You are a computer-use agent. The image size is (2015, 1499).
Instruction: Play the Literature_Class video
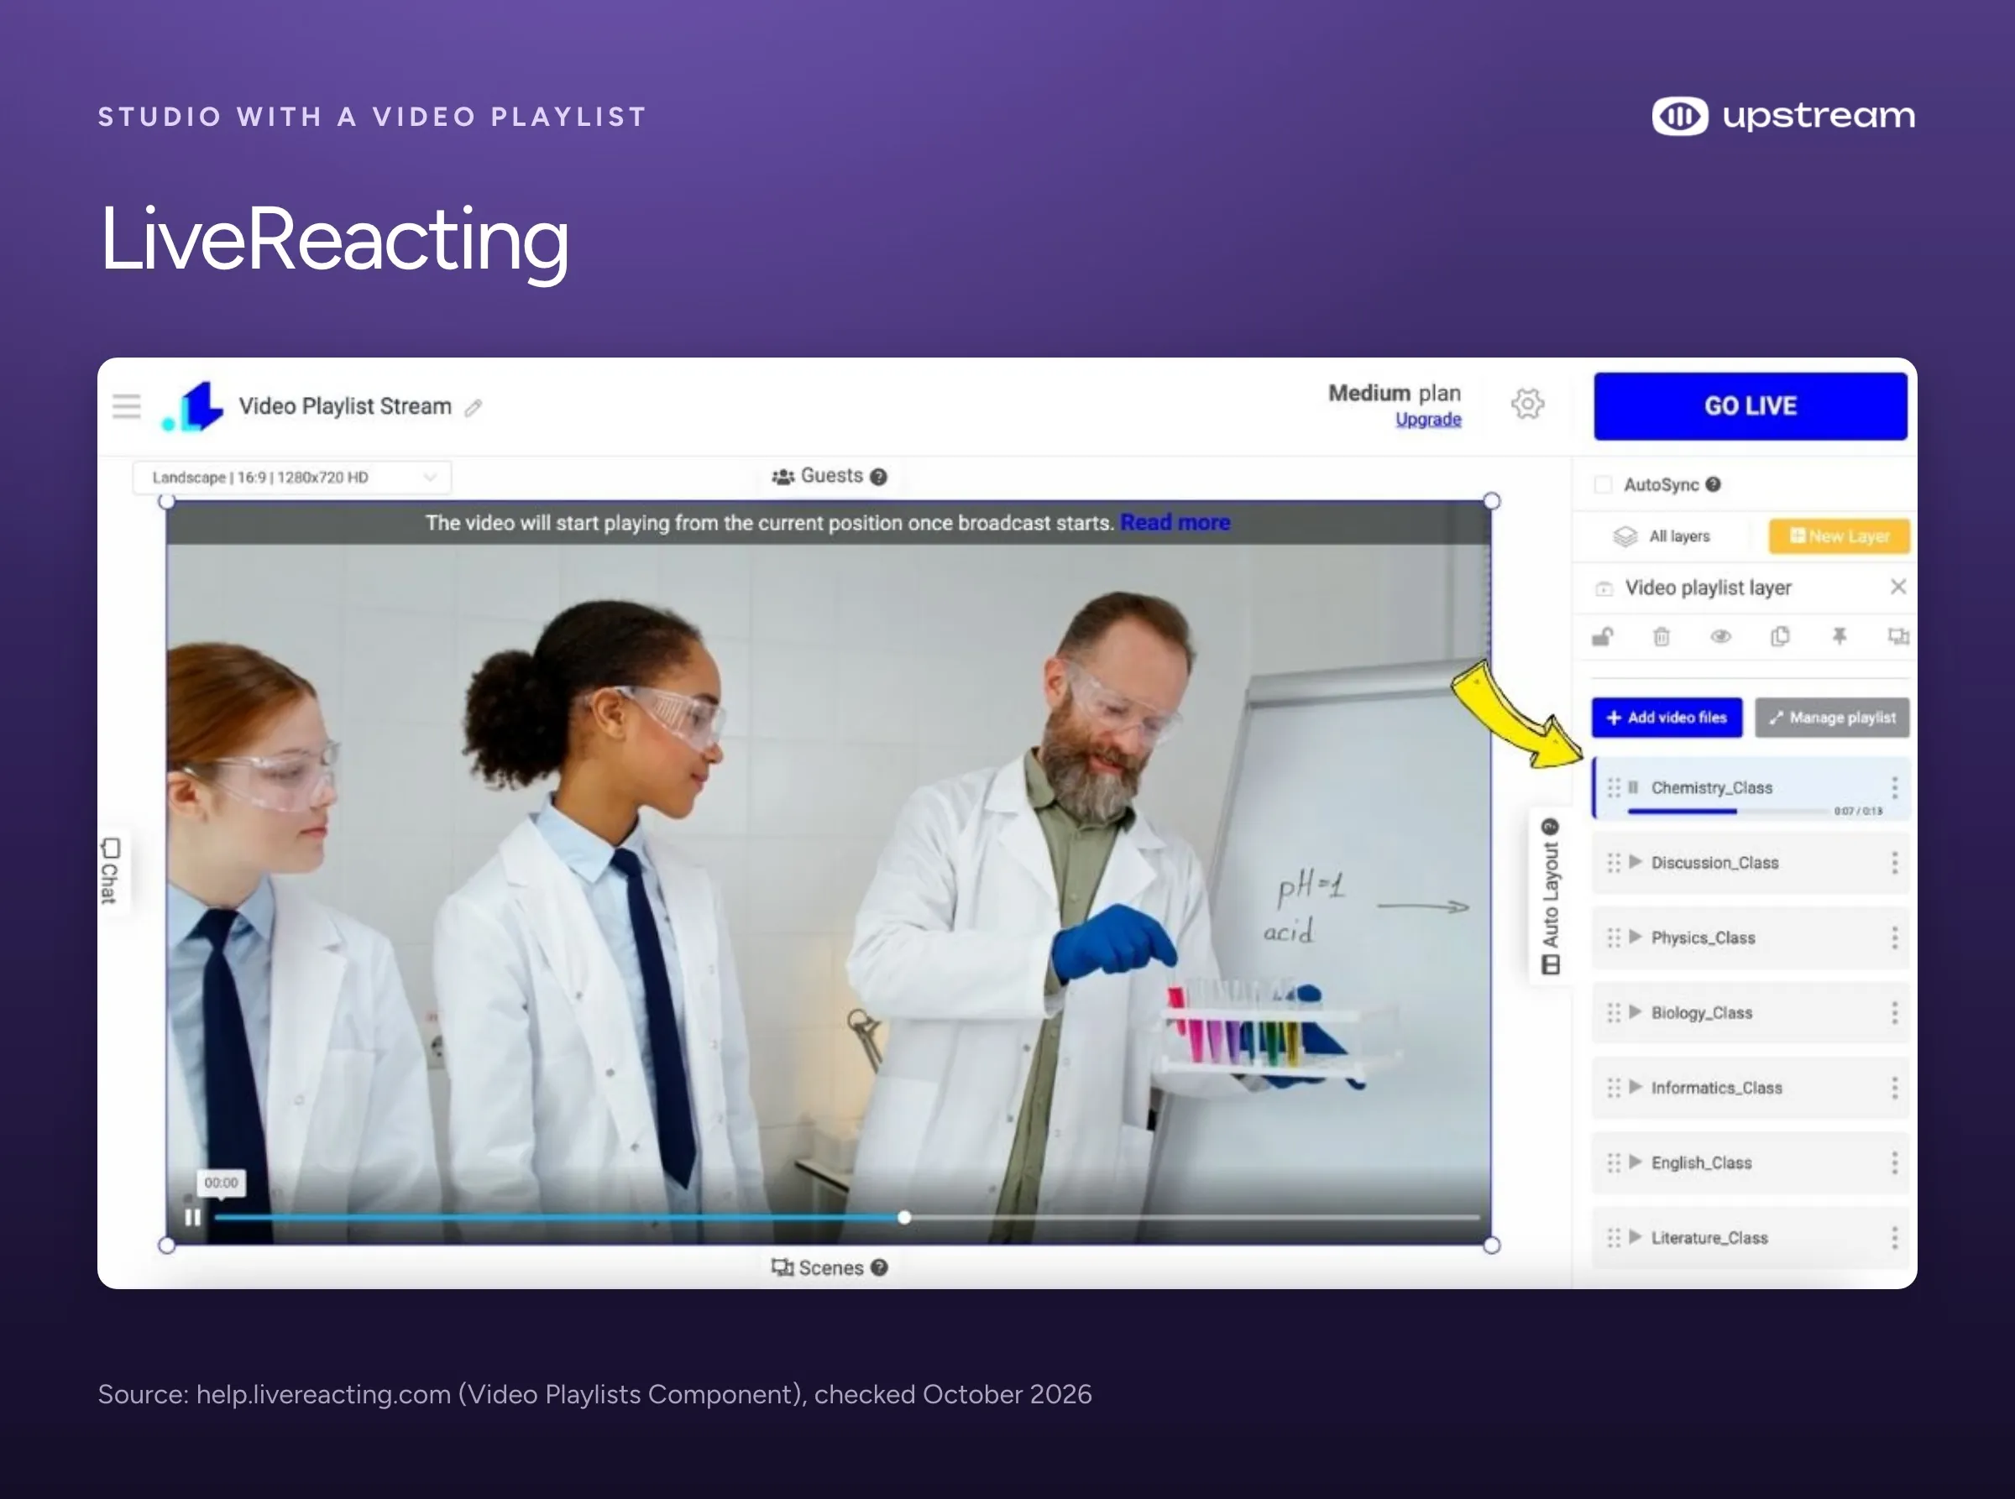[x=1636, y=1237]
